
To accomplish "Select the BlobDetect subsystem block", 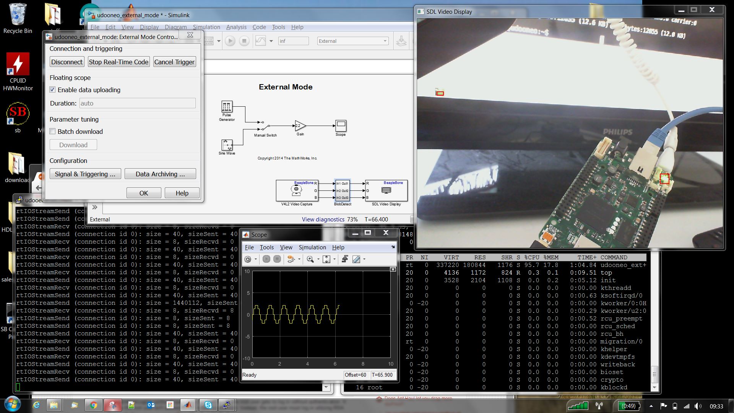I will point(342,190).
